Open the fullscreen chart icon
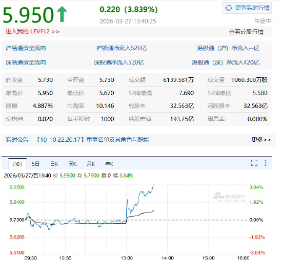 (x=254, y=163)
